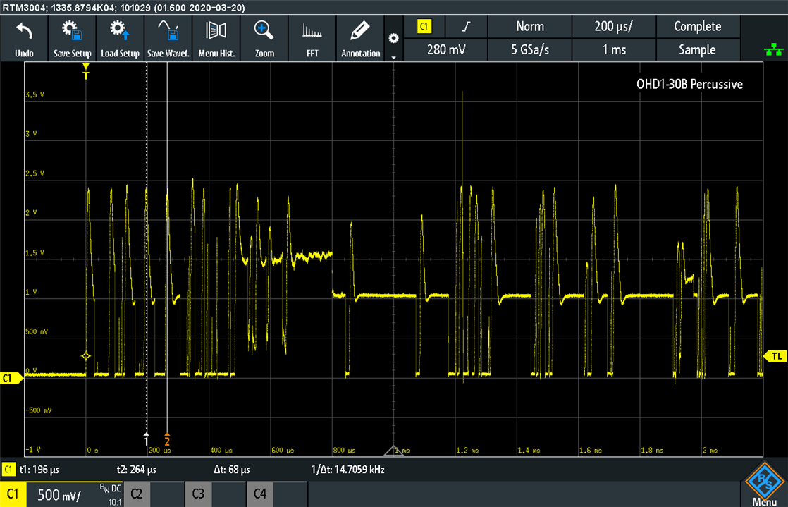This screenshot has width=788, height=507.
Task: Click the Undo toolbar icon
Action: tap(24, 39)
